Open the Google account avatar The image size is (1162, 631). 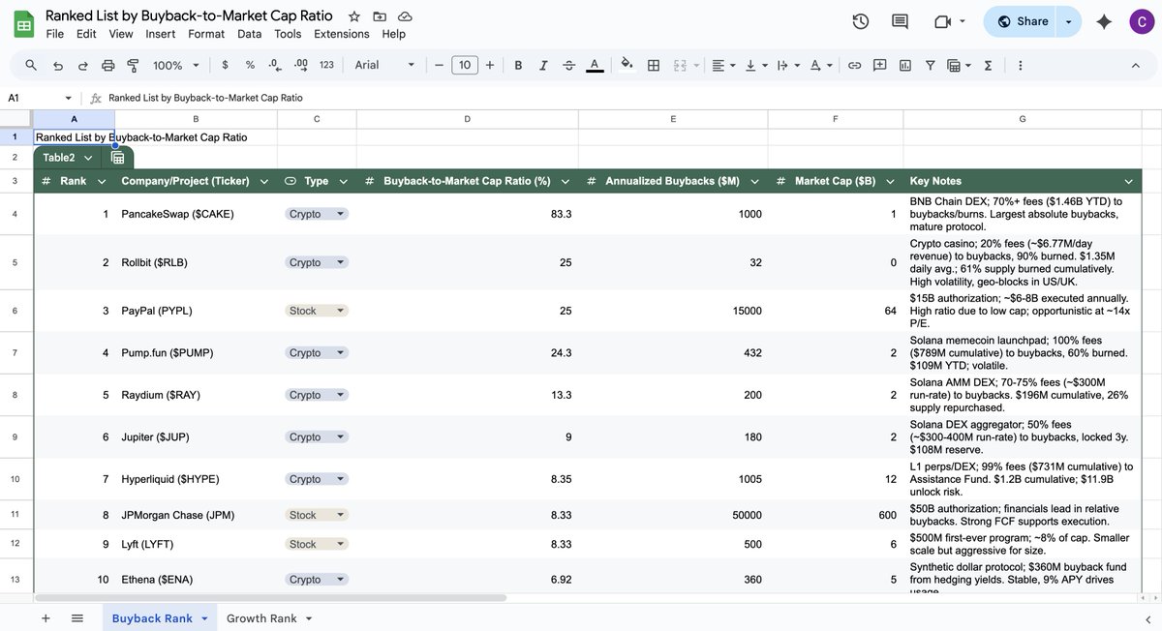click(1140, 21)
